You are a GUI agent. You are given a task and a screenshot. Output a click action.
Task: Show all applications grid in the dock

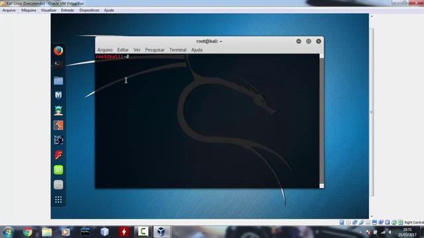pyautogui.click(x=58, y=200)
